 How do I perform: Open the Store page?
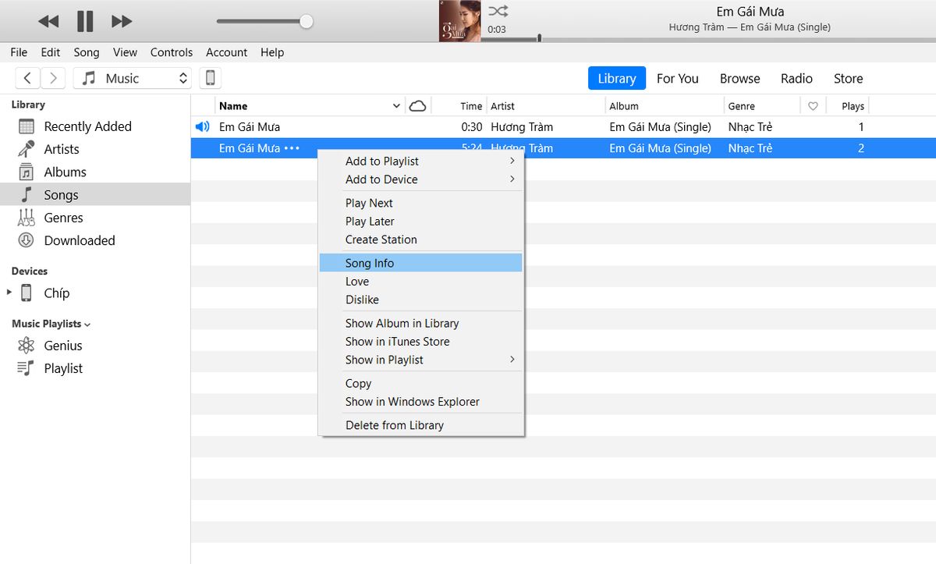(848, 78)
